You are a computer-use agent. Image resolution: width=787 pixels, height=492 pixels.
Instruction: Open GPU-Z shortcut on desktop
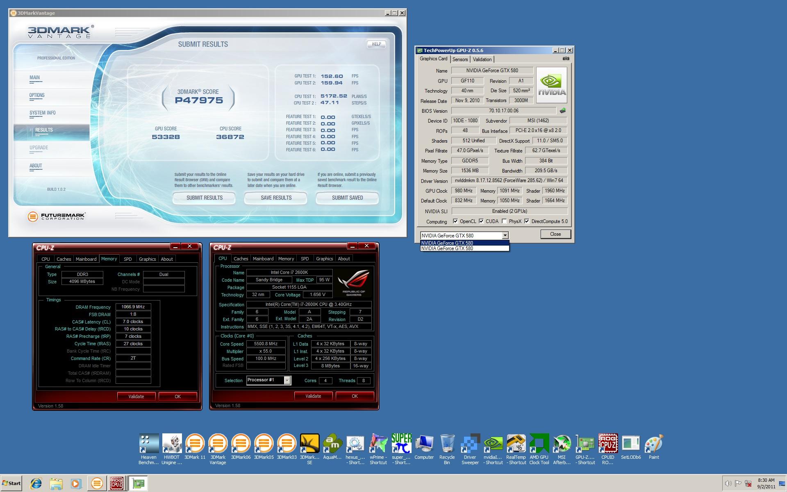click(x=585, y=449)
